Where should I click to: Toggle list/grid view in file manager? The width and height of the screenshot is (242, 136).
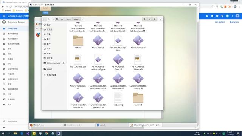[149, 19]
